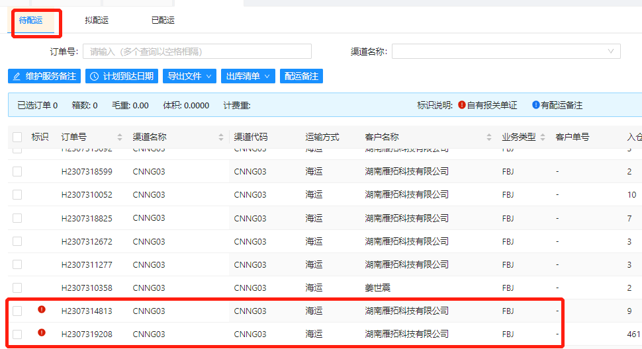
Task: Click the sort icon in 业务类型 column header
Action: tap(543, 137)
